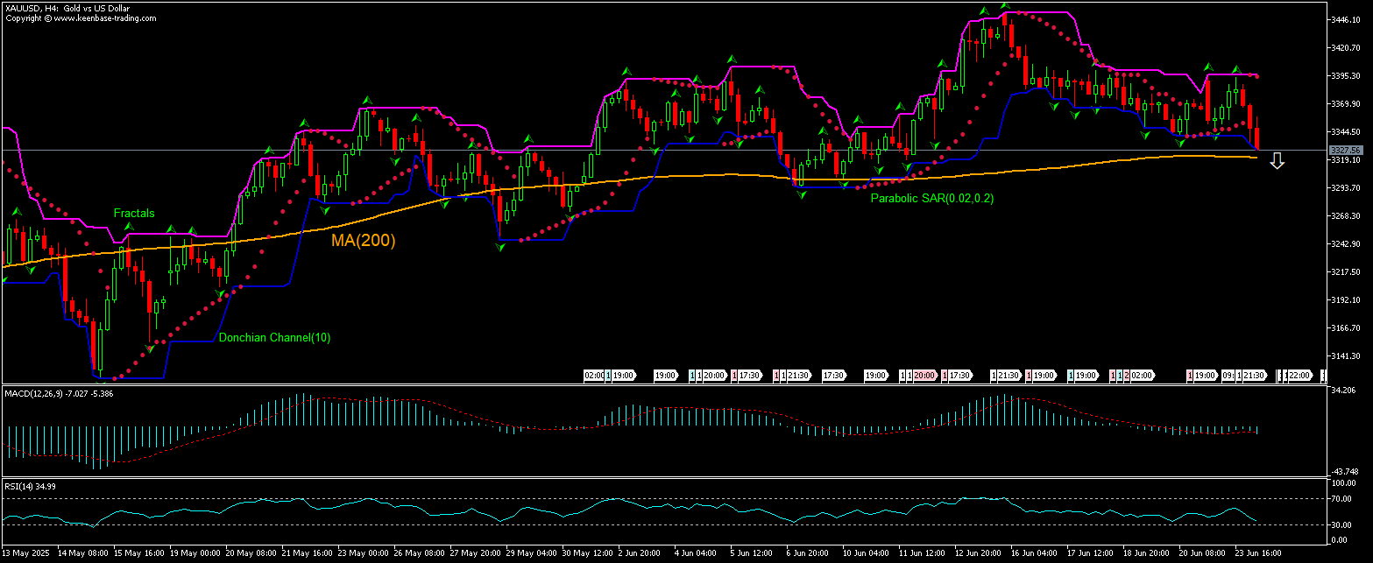Click the 13 May 2025 date label
The image size is (1373, 563).
tap(24, 553)
